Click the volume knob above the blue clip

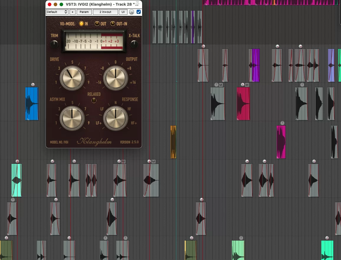[33, 85]
